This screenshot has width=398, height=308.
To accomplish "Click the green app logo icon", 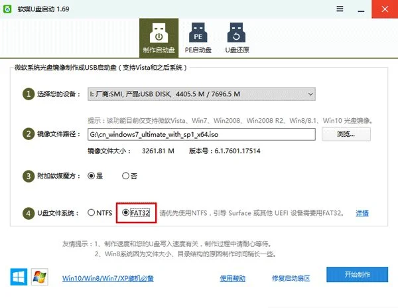I will point(7,9).
